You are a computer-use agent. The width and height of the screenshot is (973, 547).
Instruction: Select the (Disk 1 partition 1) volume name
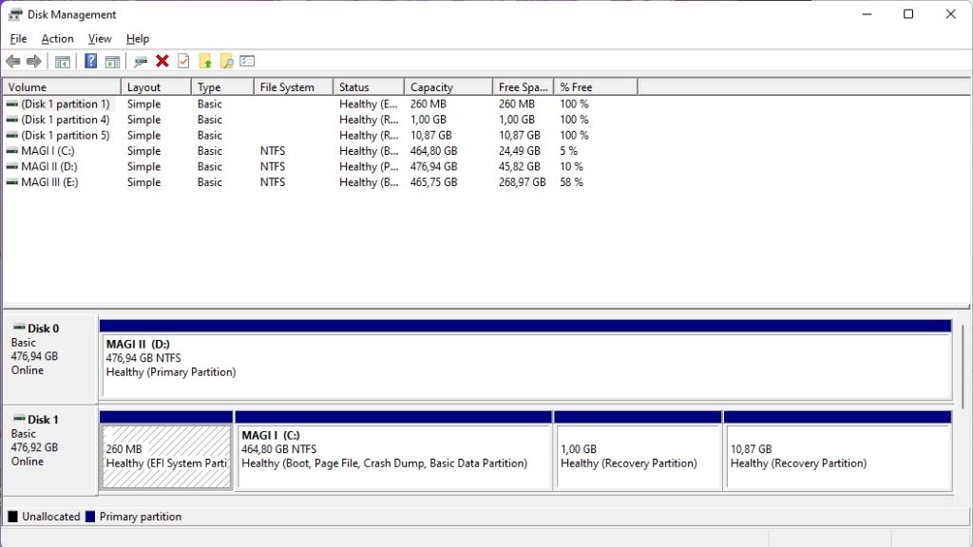coord(66,104)
